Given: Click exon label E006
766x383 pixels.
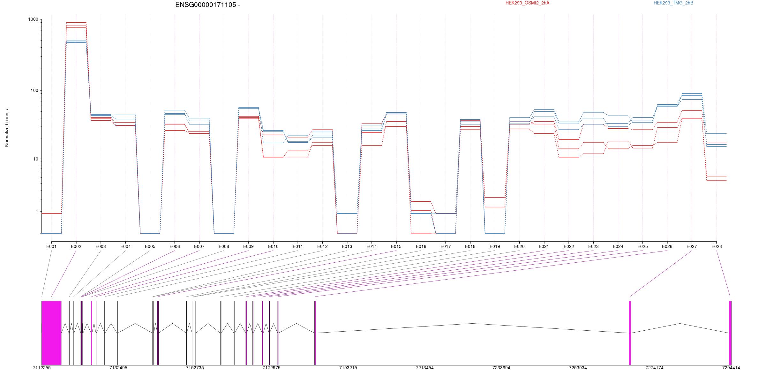Looking at the screenshot, I should click(175, 246).
